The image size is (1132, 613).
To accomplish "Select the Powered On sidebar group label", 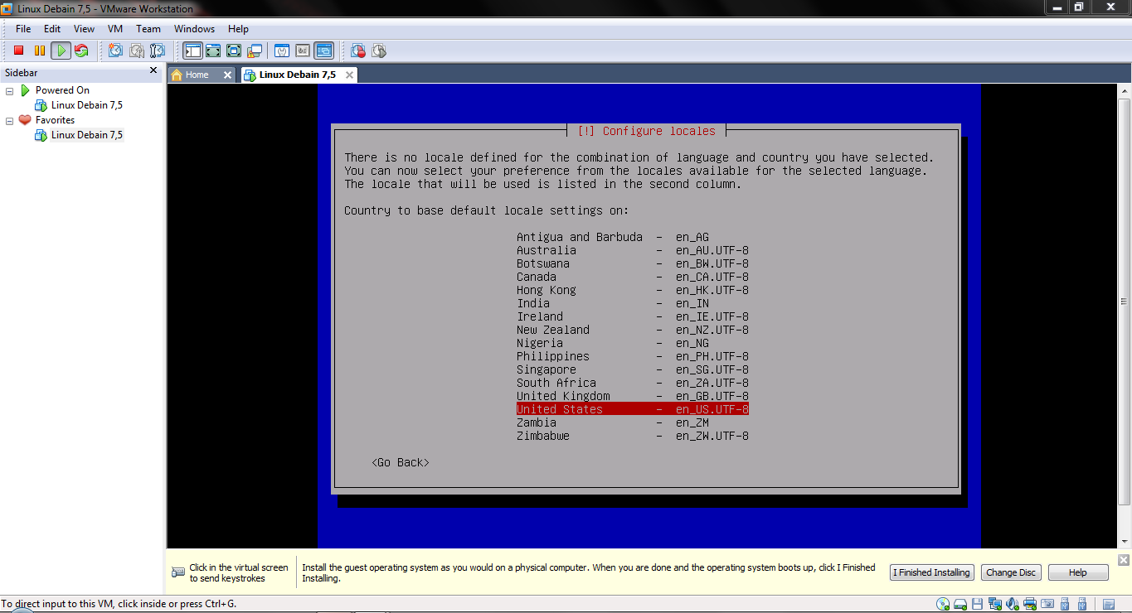I will point(62,90).
